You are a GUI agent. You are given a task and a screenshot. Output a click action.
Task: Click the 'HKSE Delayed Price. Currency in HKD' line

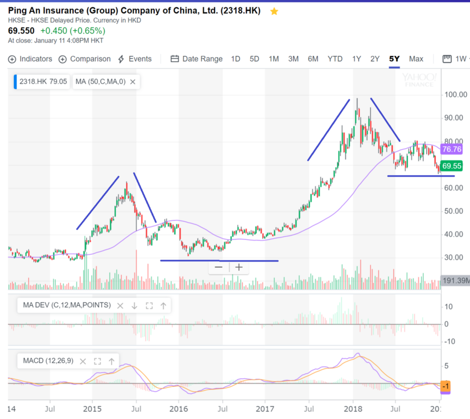click(74, 20)
